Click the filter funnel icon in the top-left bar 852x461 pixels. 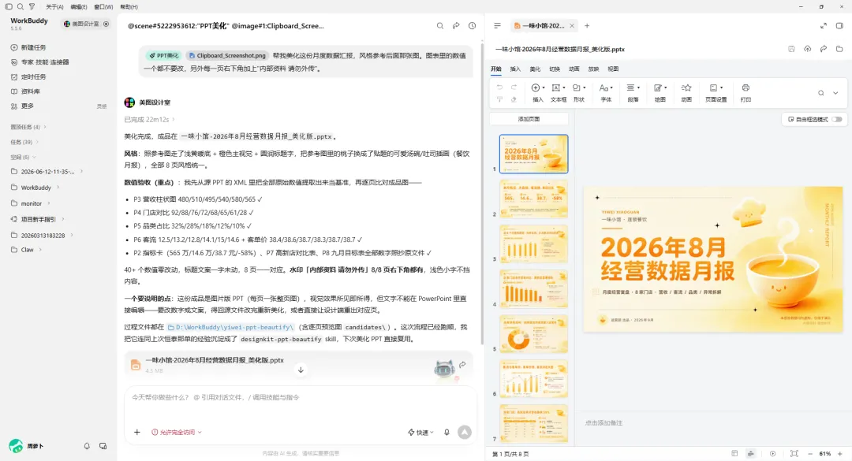pos(32,6)
